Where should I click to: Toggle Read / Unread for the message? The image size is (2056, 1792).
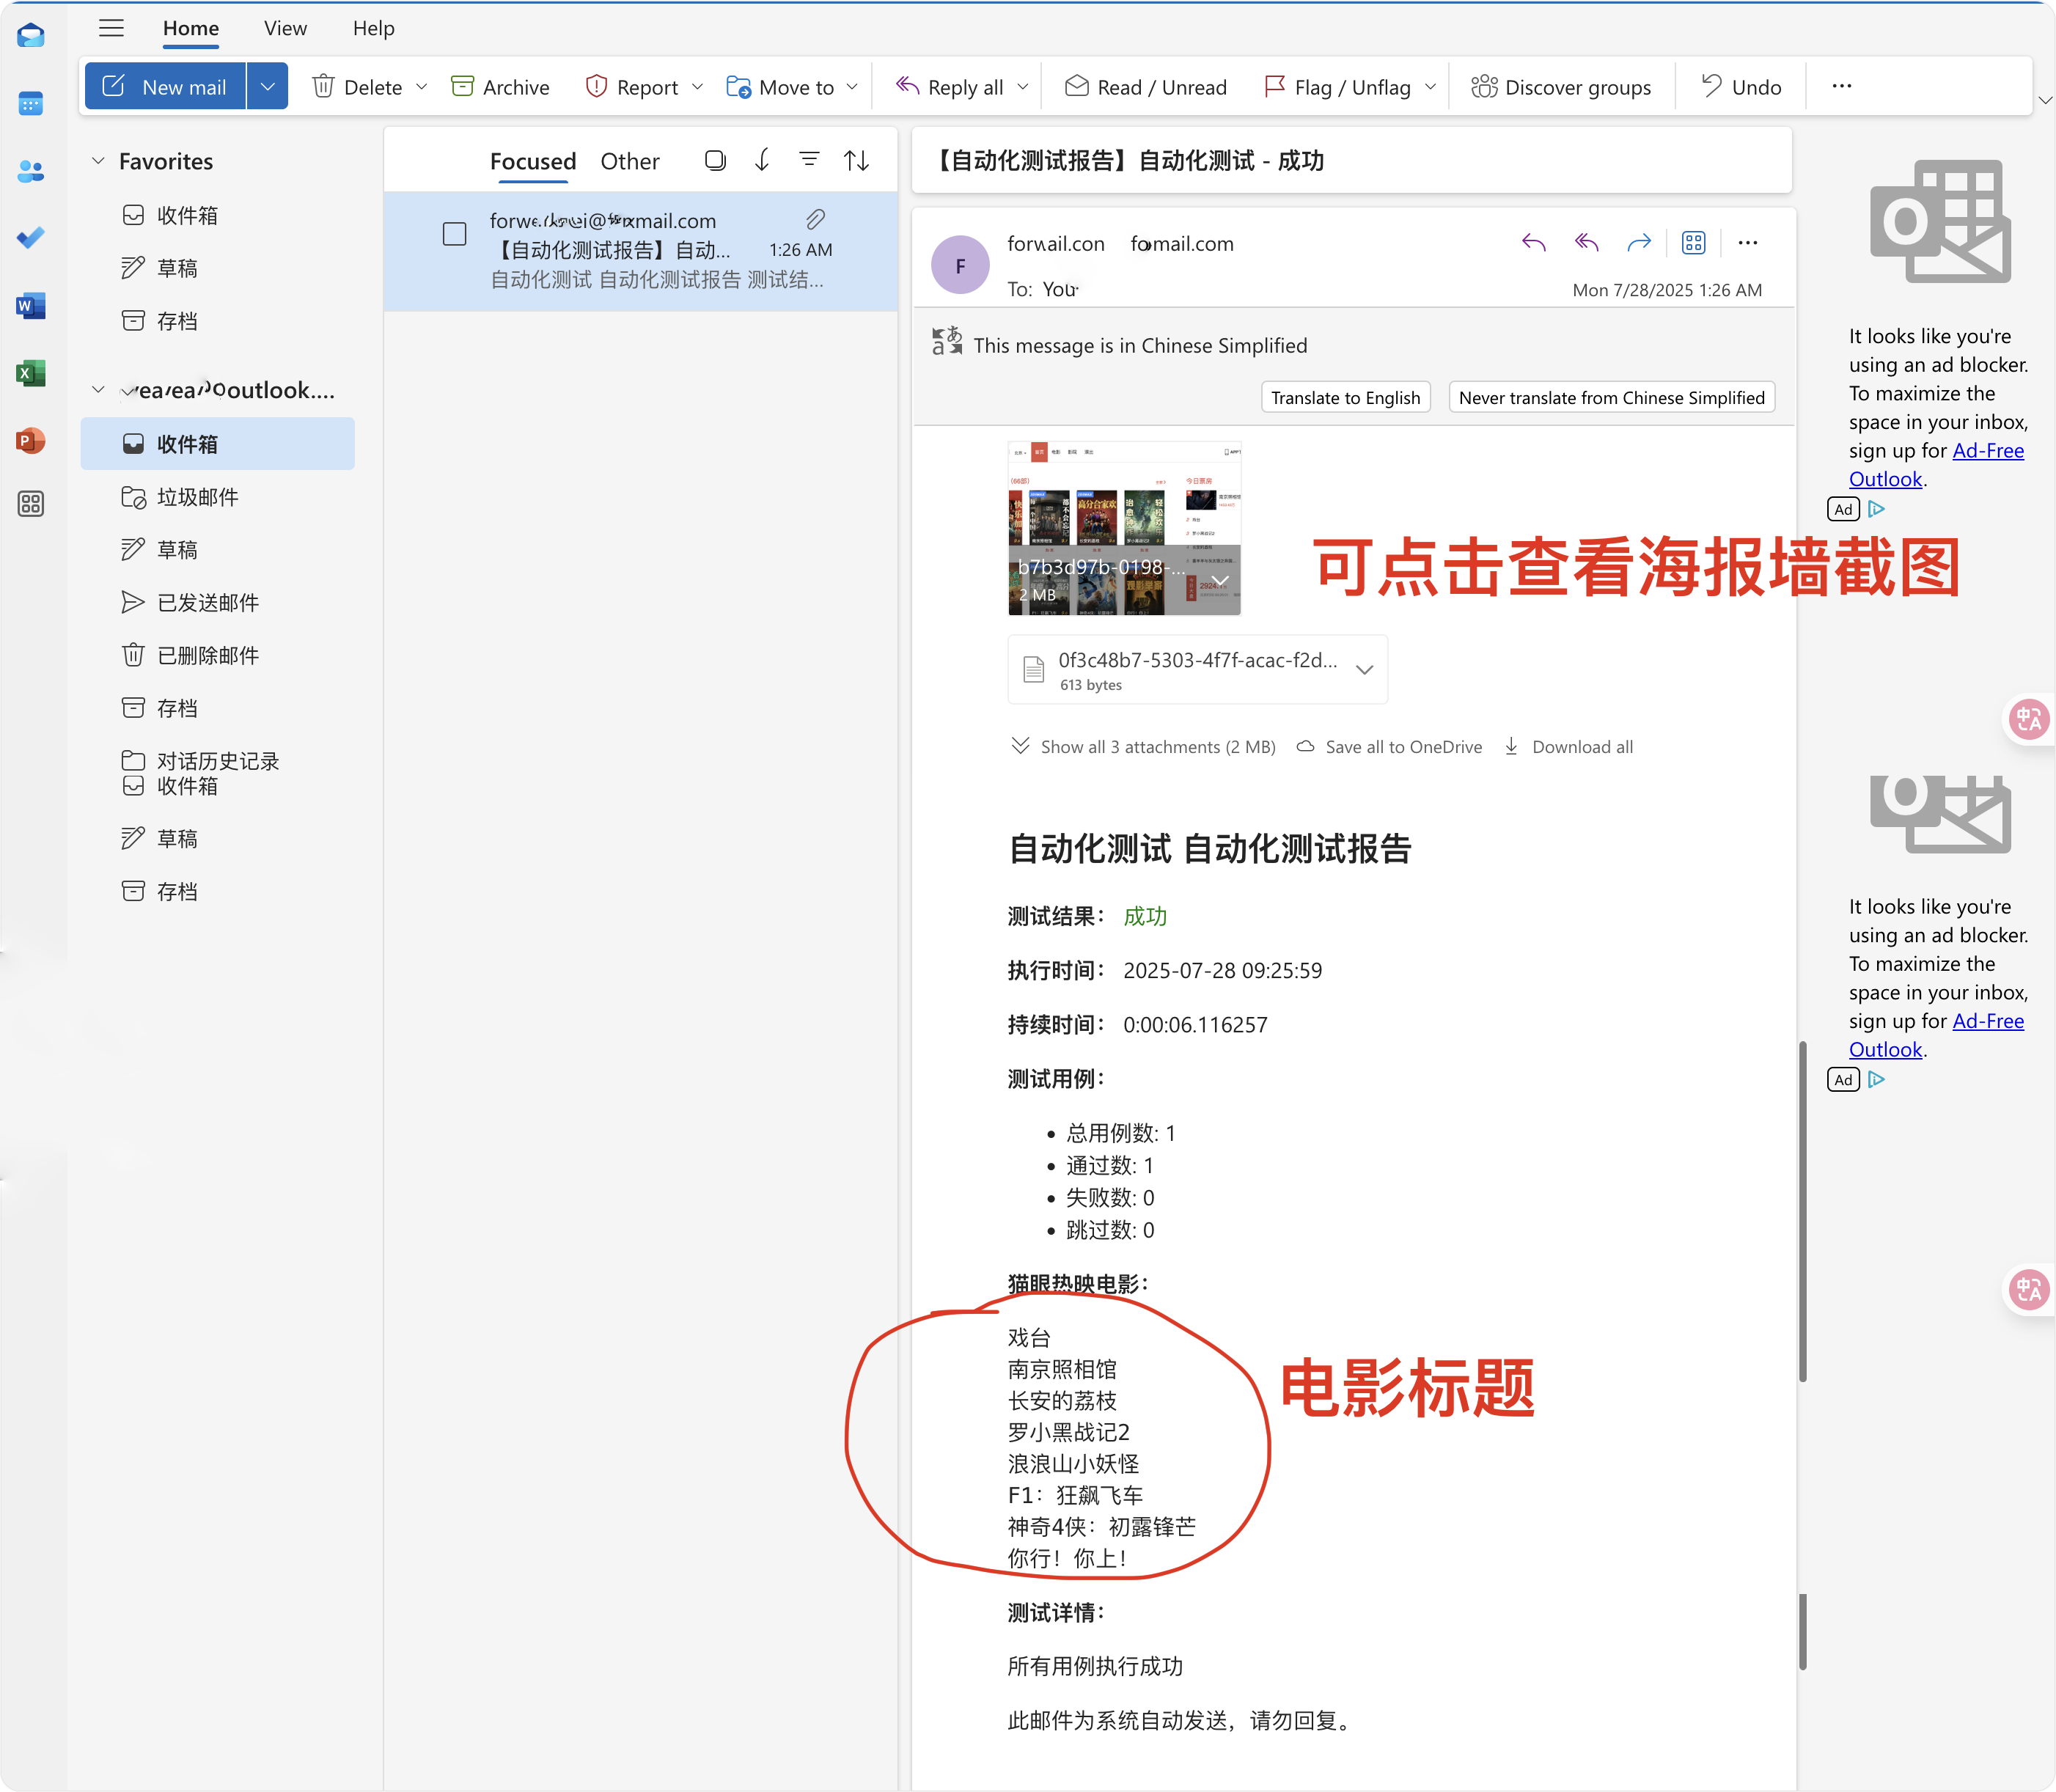pos(1146,87)
